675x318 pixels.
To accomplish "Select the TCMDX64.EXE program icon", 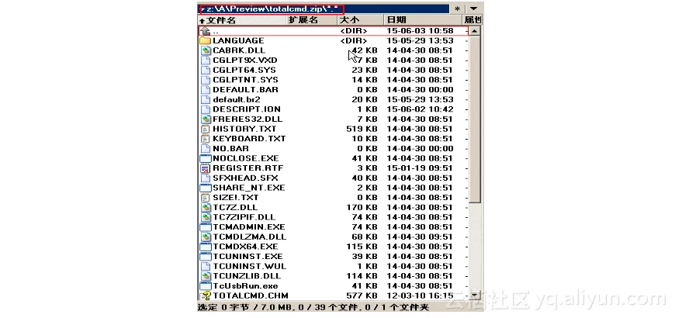I will [x=206, y=247].
